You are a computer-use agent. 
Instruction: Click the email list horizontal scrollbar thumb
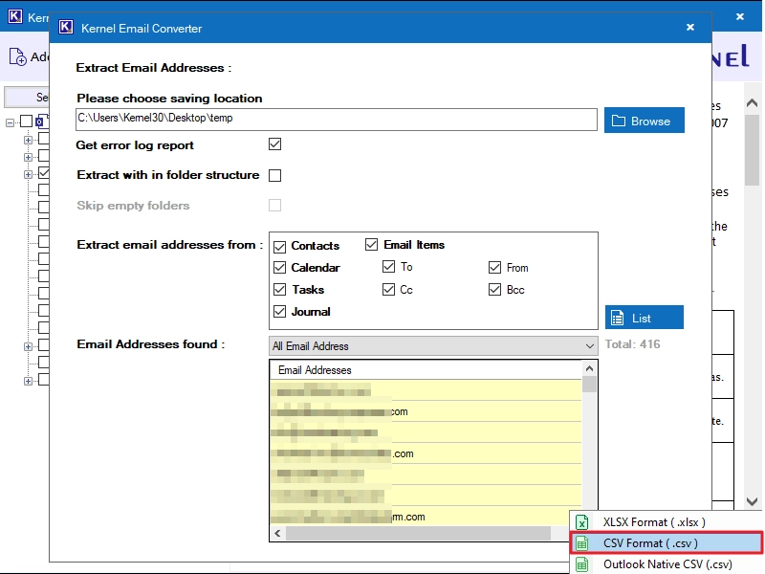coord(418,534)
